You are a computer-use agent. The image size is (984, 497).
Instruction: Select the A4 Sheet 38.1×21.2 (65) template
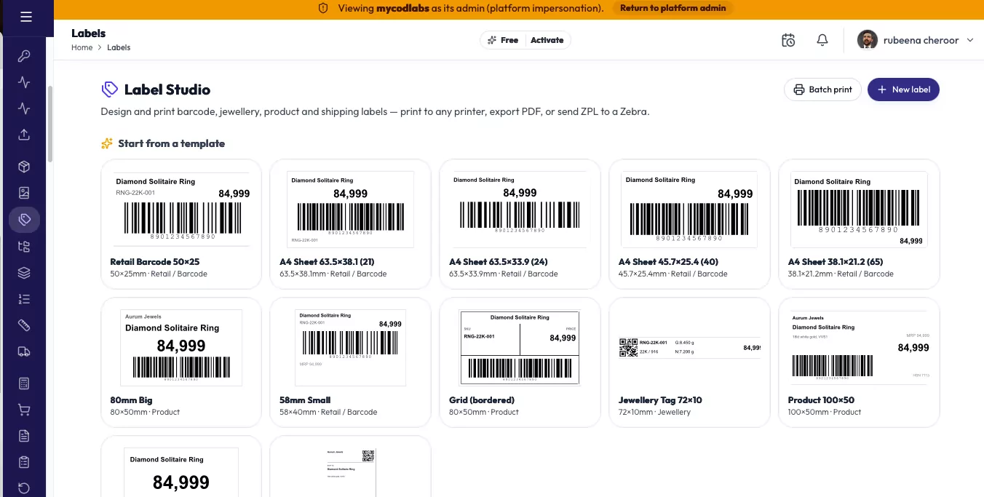pos(859,224)
